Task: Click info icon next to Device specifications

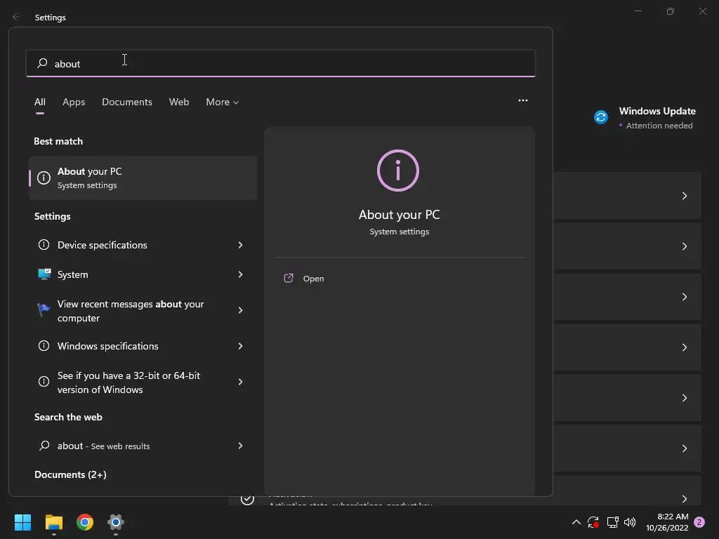Action: [44, 245]
